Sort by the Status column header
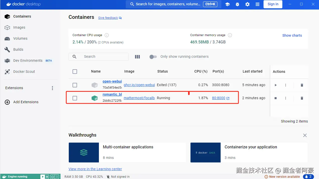319x179 pixels. point(162,71)
